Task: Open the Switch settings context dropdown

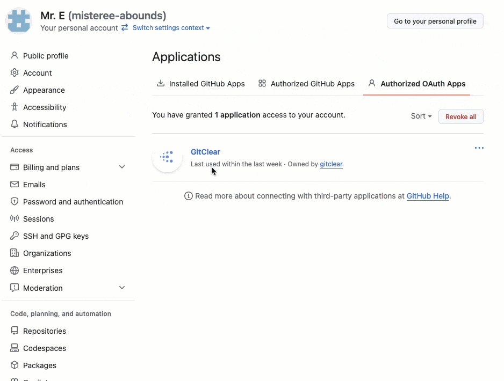Action: (171, 28)
